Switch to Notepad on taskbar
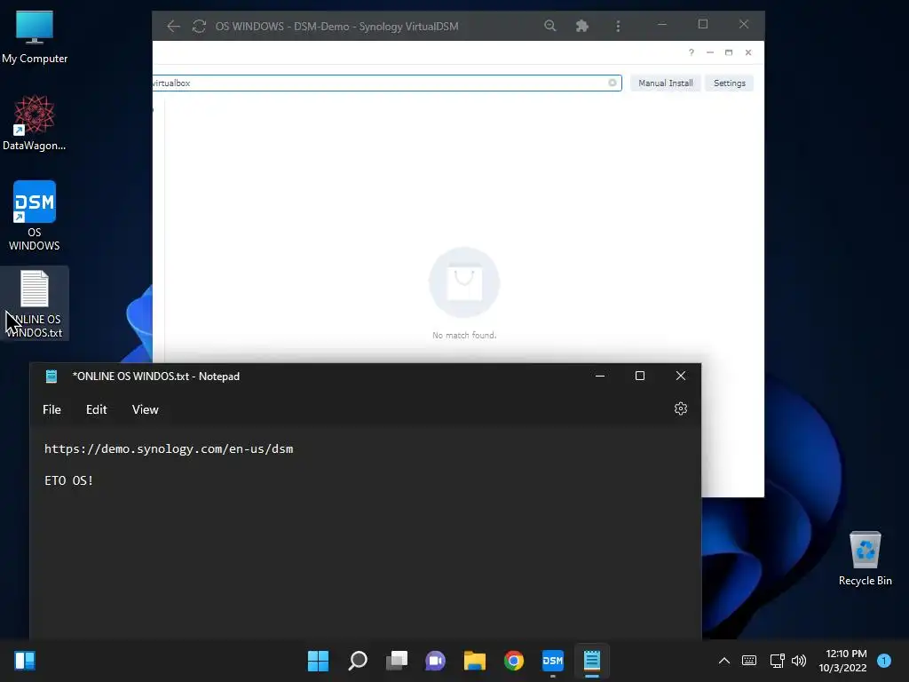Viewport: 909px width, 682px height. (592, 661)
